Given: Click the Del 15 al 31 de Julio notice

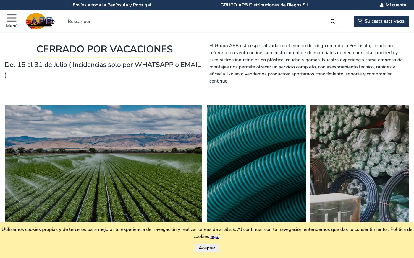Looking at the screenshot, I should coord(103,70).
